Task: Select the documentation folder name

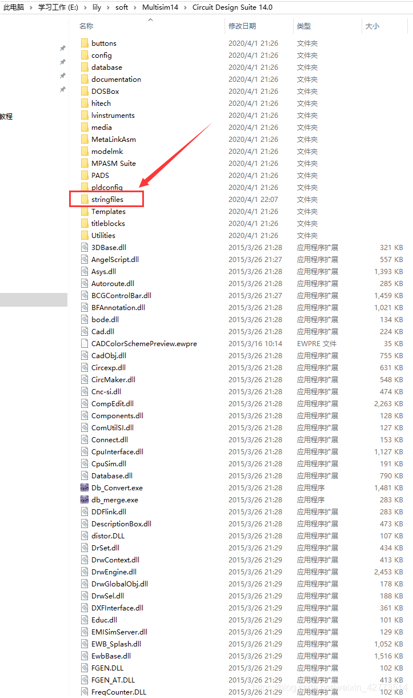Action: (x=116, y=79)
